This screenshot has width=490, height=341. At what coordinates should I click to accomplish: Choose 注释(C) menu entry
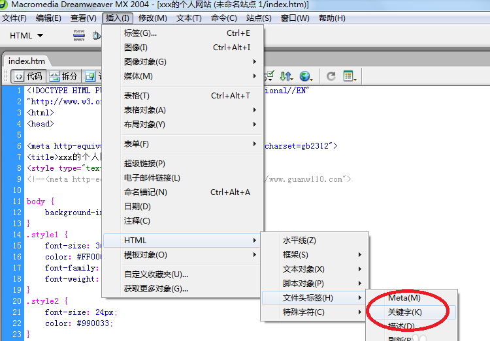click(183, 221)
